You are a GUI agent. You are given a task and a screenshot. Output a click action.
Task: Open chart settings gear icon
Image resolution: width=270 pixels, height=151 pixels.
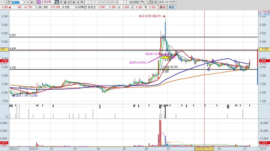tap(155, 2)
